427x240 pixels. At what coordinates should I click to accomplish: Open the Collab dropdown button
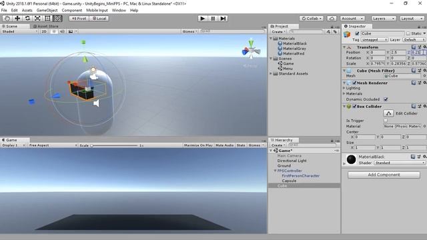pos(312,19)
